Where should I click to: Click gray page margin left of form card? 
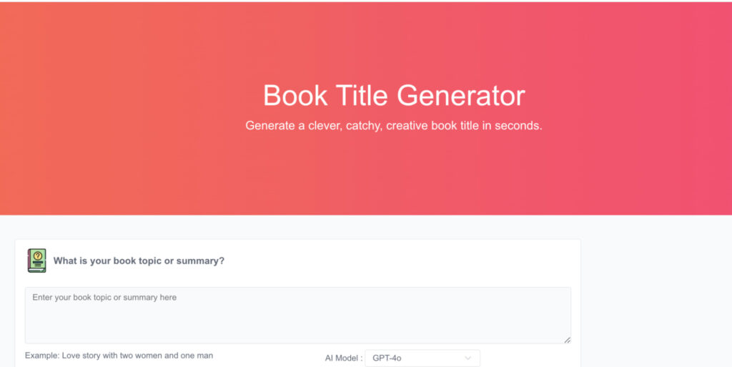point(7,300)
